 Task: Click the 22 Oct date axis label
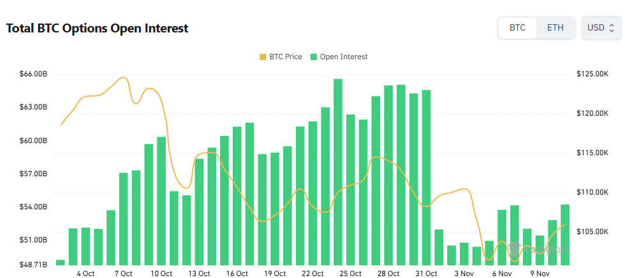[312, 274]
